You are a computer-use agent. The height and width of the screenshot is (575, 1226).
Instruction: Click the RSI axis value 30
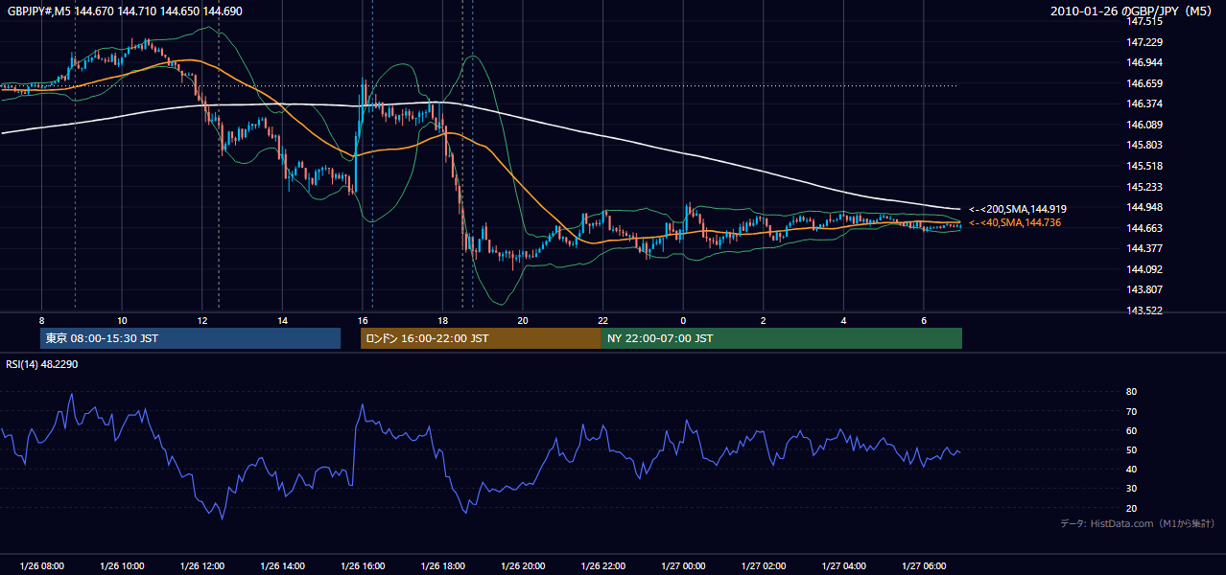1131,489
